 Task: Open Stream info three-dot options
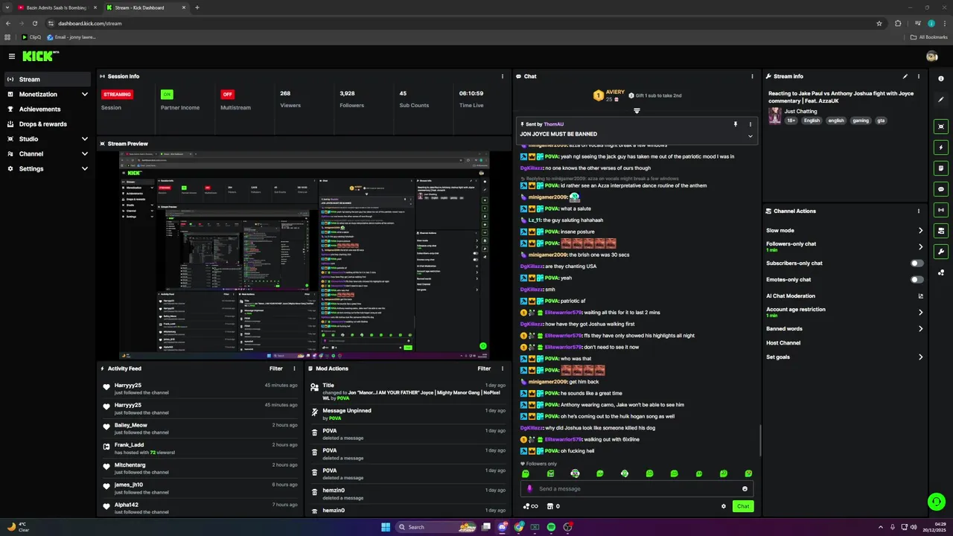919,76
